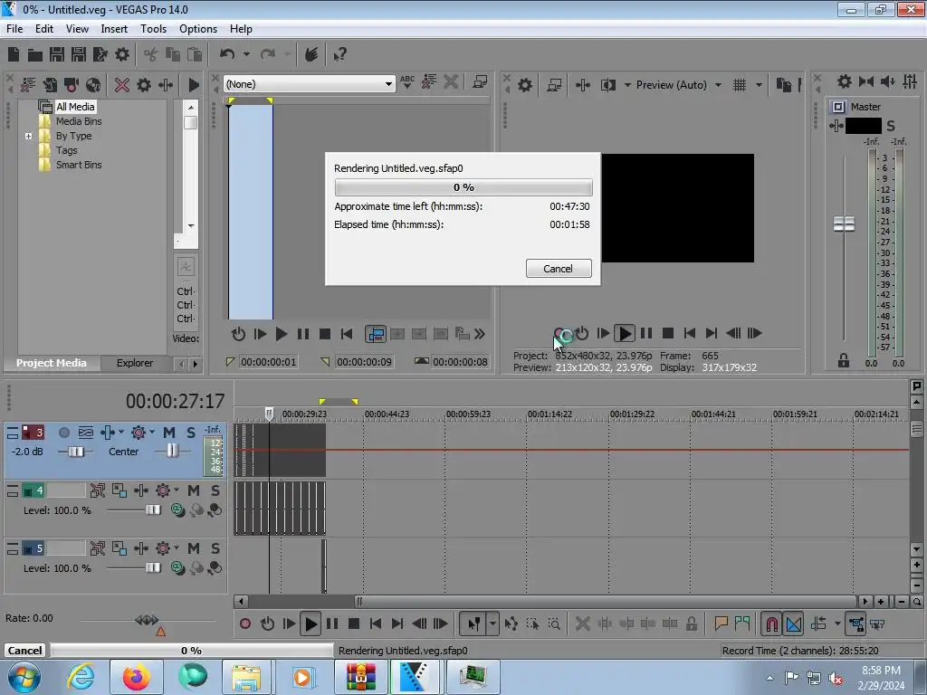Mute audio track 3
Viewport: 927px width, 695px height.
pos(169,433)
